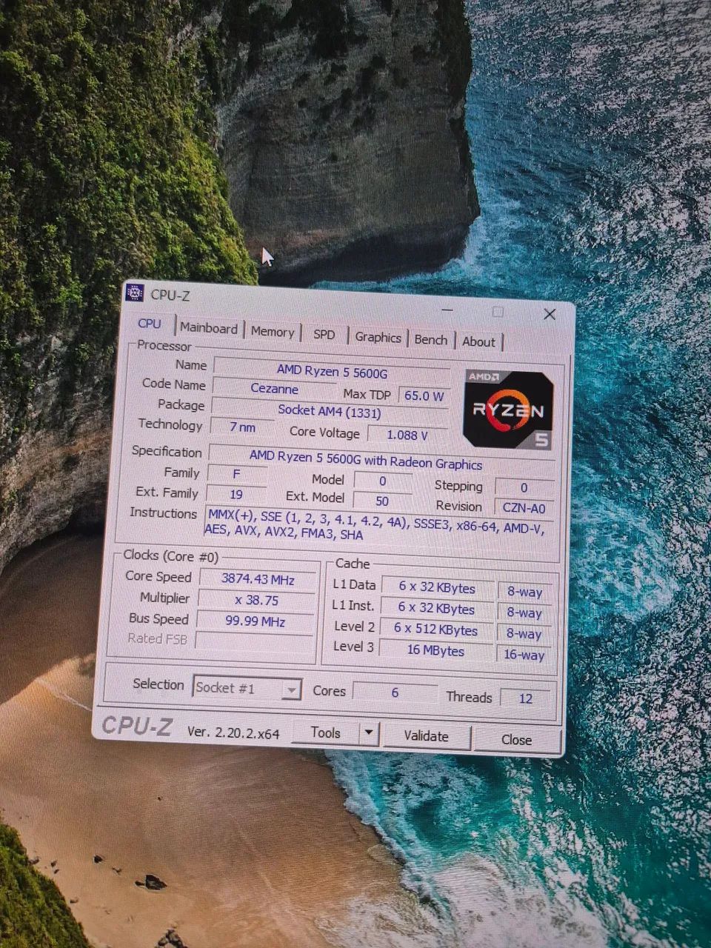Image resolution: width=711 pixels, height=948 pixels.
Task: Click the Level 3 value 16 MBytes
Action: pos(435,651)
